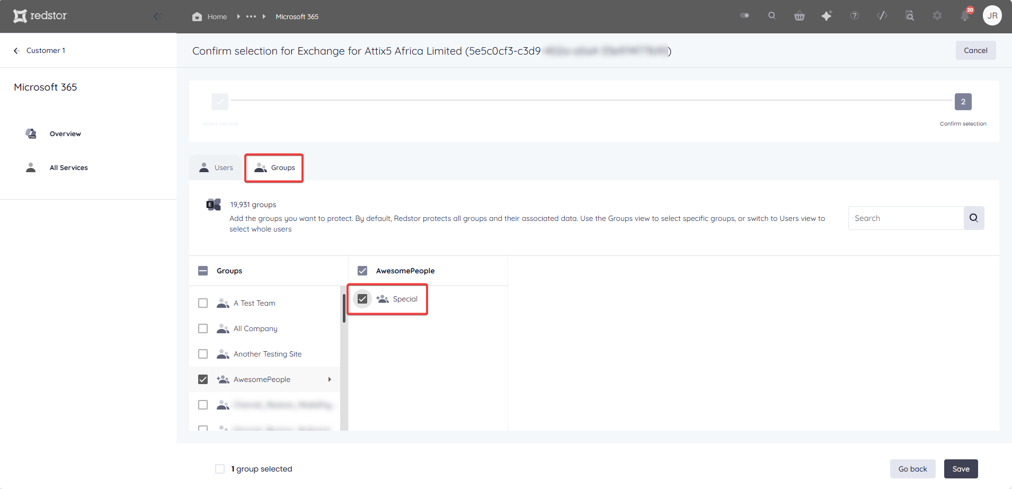Select the Another Testing Site label
Screen dimensions: 1012x489
268,354
